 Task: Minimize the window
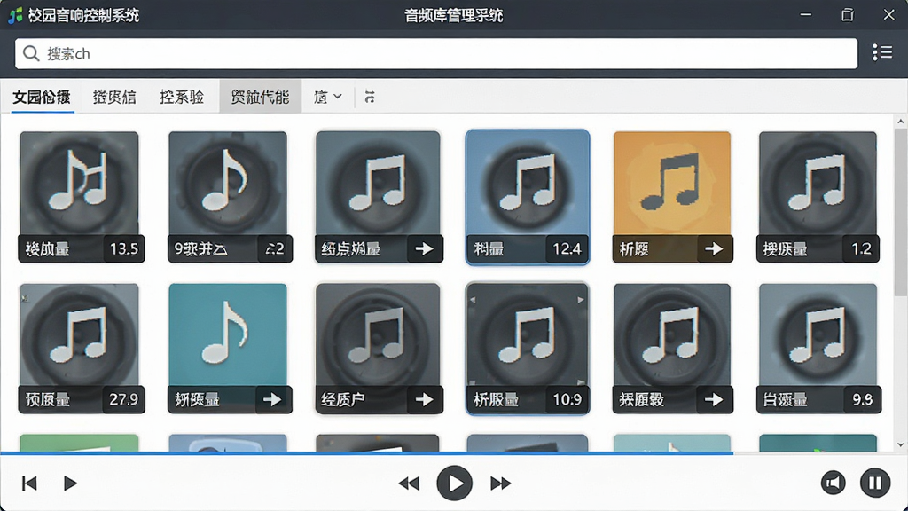[x=805, y=14]
